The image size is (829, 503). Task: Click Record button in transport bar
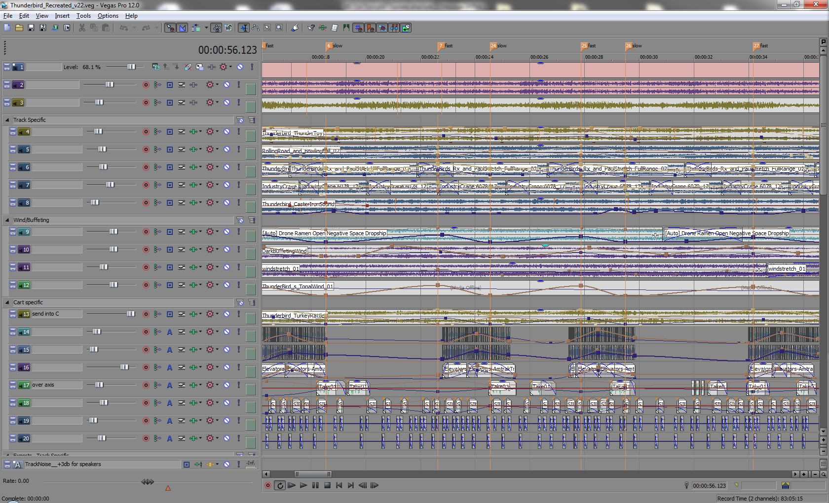[268, 485]
